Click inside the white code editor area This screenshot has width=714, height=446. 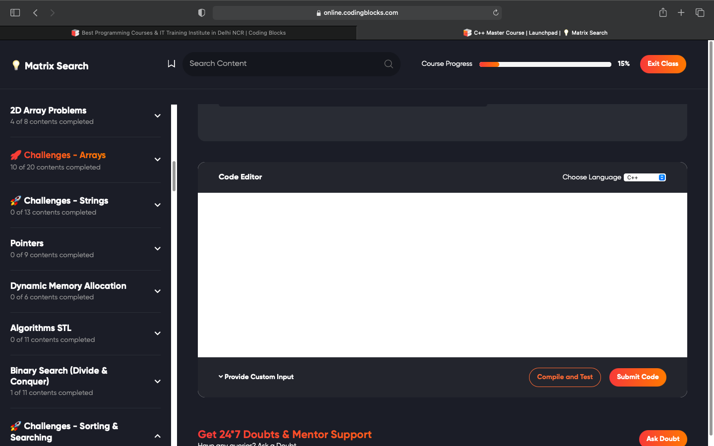(442, 275)
